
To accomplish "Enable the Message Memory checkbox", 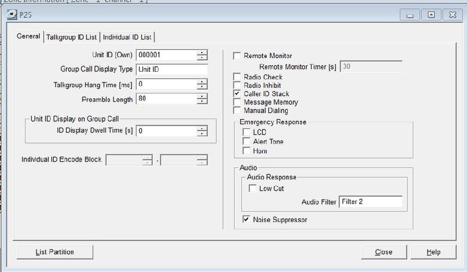I will coord(237,102).
